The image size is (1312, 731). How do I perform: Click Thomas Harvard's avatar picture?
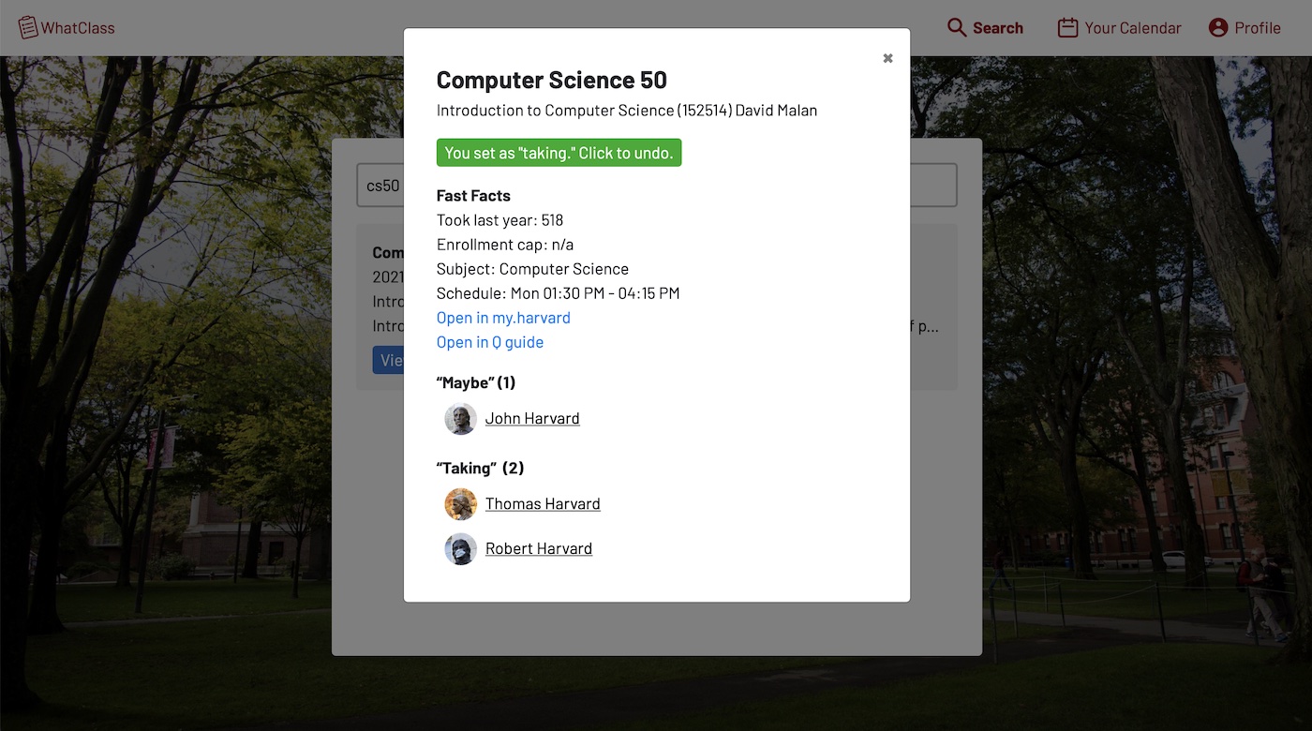pos(460,504)
